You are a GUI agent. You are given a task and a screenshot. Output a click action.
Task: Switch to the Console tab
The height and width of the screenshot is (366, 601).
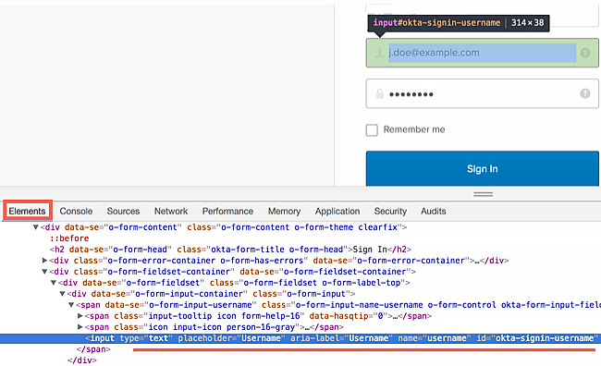[x=76, y=211]
